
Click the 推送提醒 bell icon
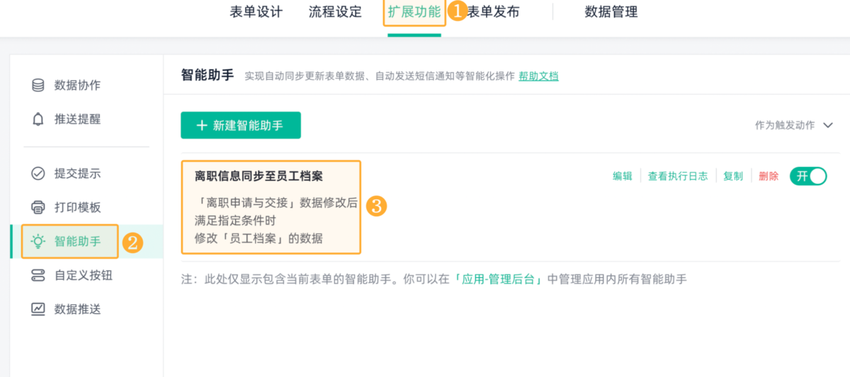pyautogui.click(x=38, y=120)
